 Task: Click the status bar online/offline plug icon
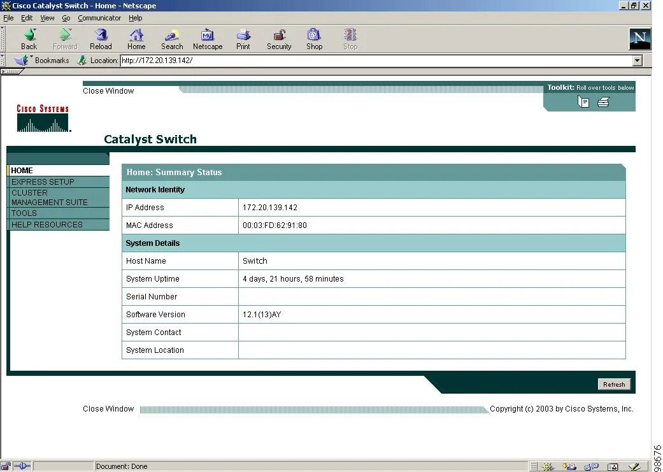[22, 466]
